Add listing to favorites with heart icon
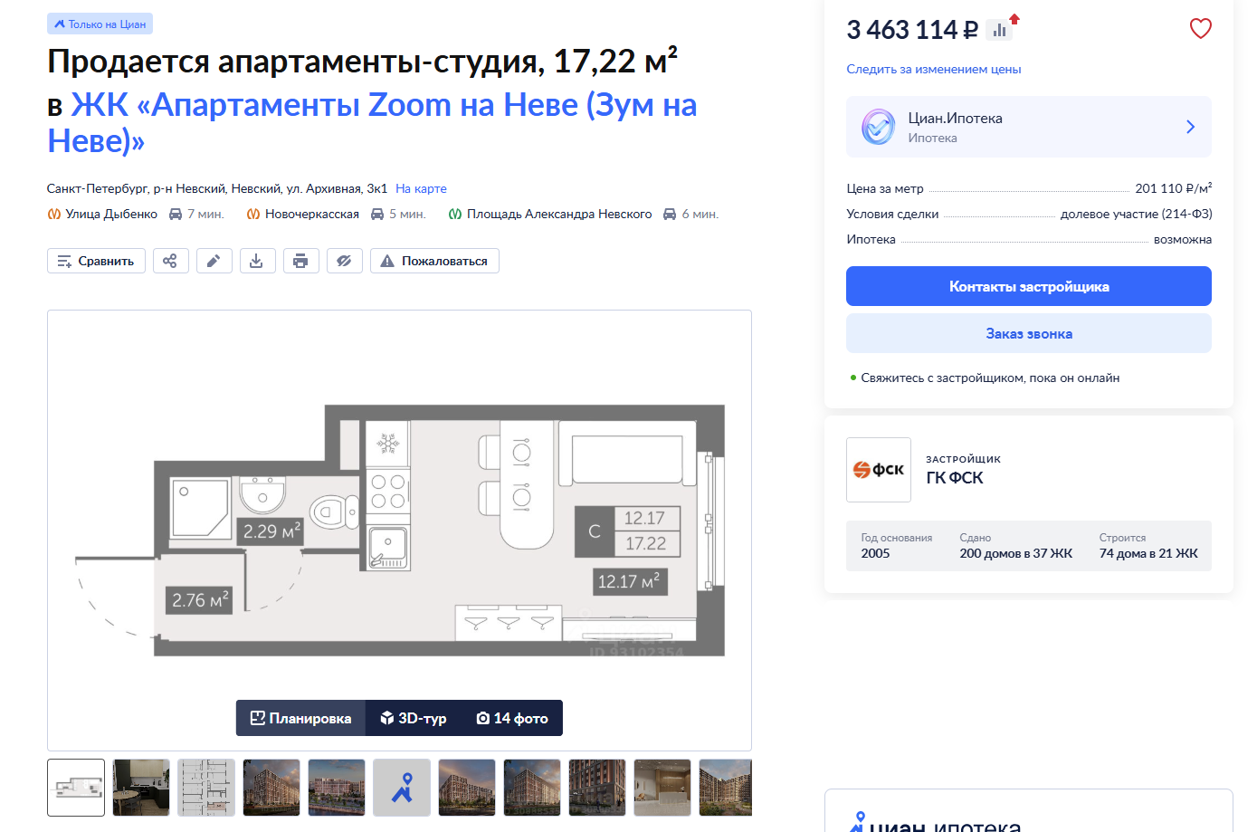 [1200, 29]
